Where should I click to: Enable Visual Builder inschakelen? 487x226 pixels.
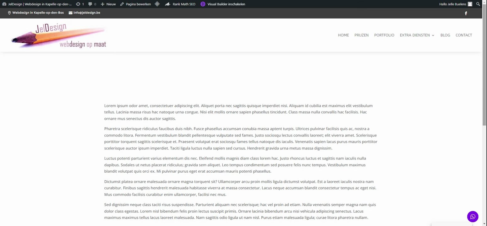223,4
